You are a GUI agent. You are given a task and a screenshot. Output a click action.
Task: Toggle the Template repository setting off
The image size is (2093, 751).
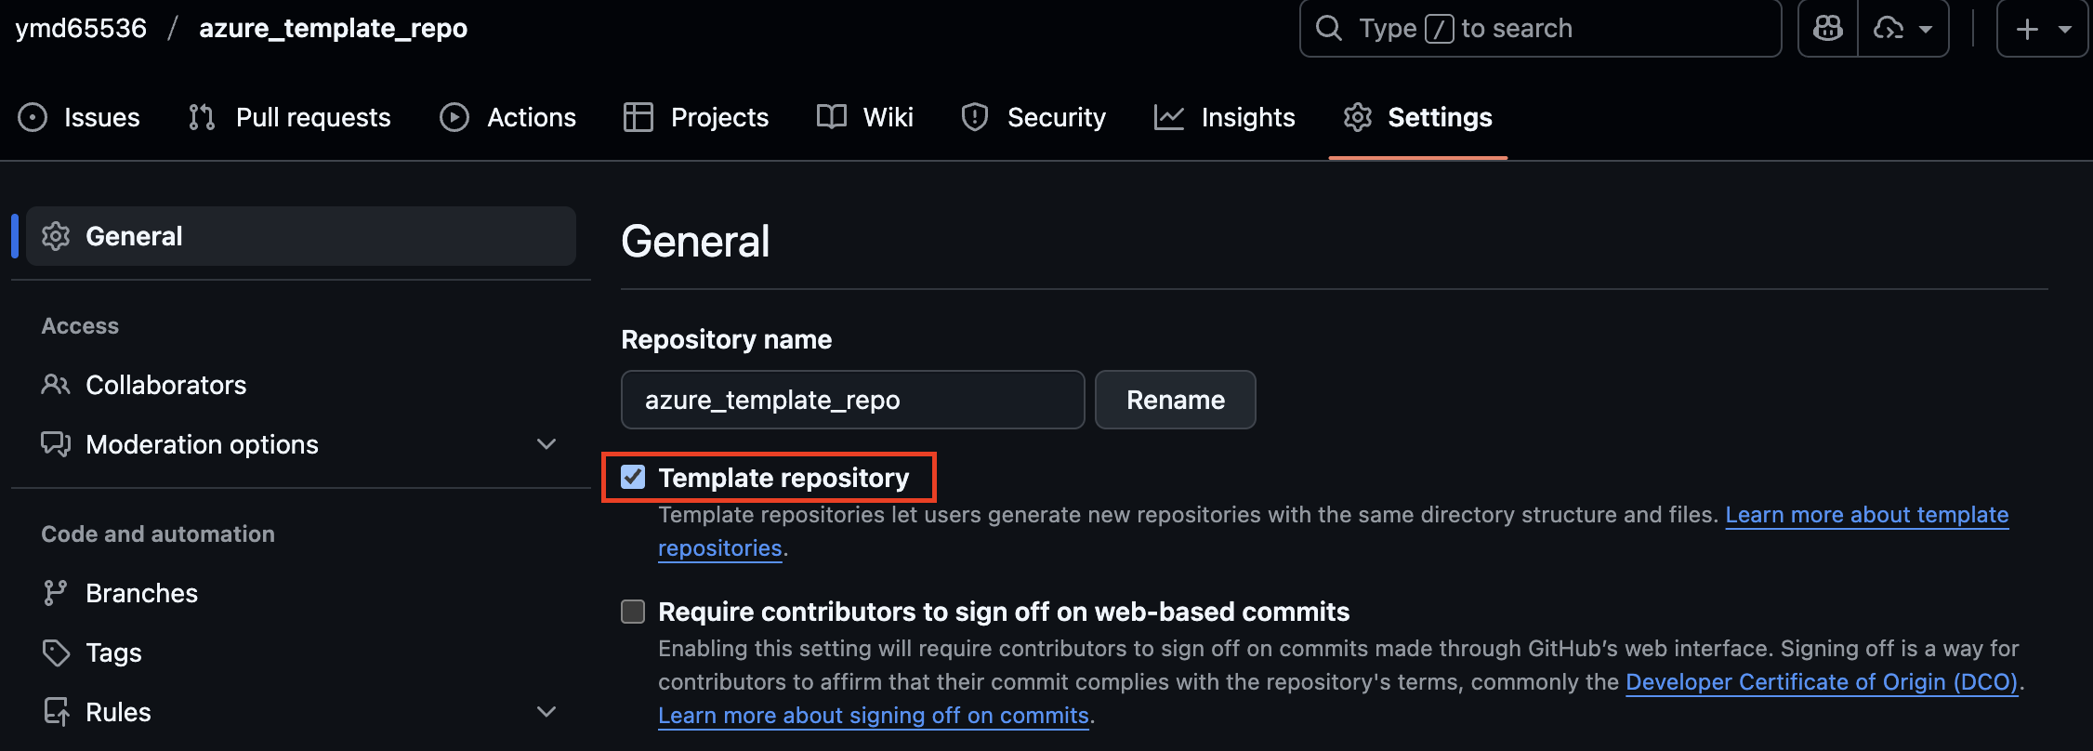(x=633, y=478)
